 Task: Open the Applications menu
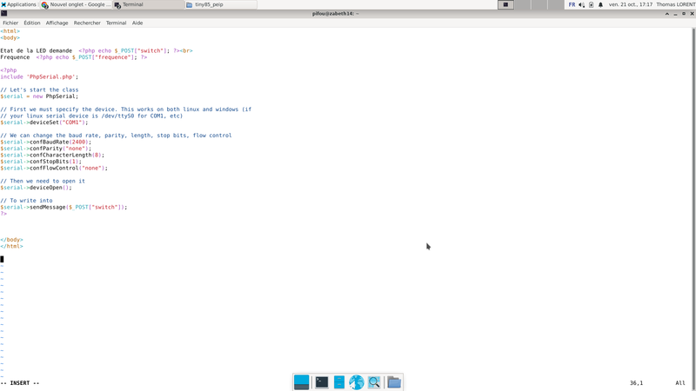pos(18,4)
